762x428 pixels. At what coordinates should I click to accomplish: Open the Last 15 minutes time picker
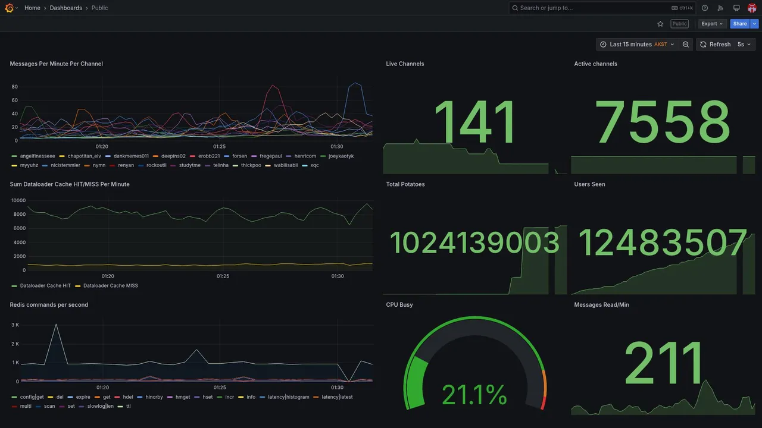(637, 45)
